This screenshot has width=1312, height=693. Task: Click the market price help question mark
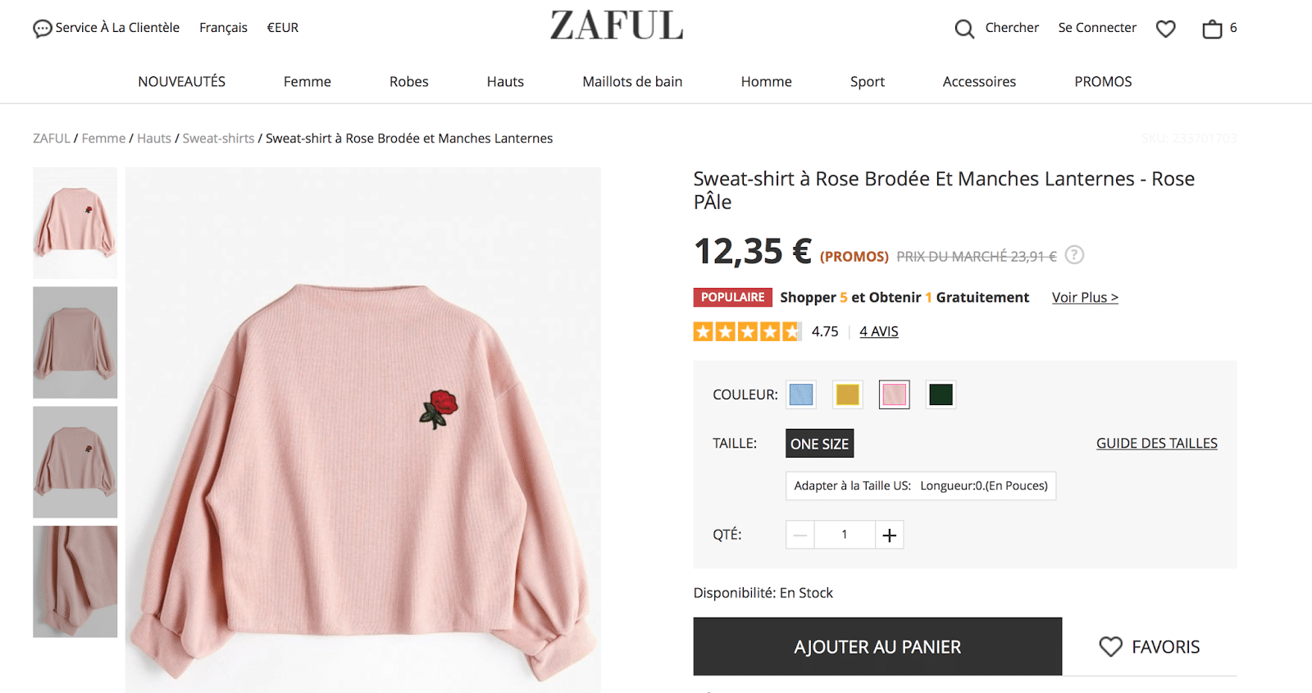click(1074, 255)
